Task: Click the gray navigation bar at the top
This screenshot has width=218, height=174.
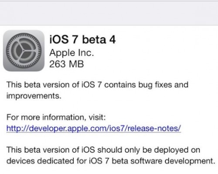Action: 109,13
